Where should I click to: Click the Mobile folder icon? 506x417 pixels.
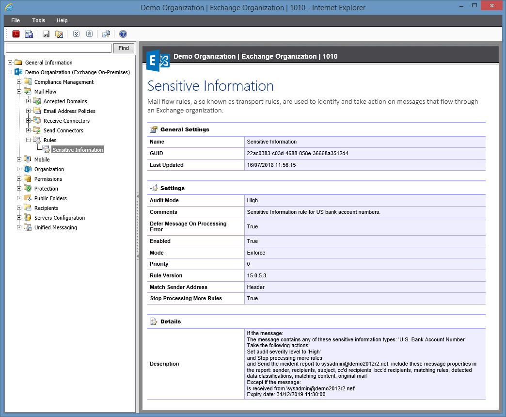(x=28, y=160)
